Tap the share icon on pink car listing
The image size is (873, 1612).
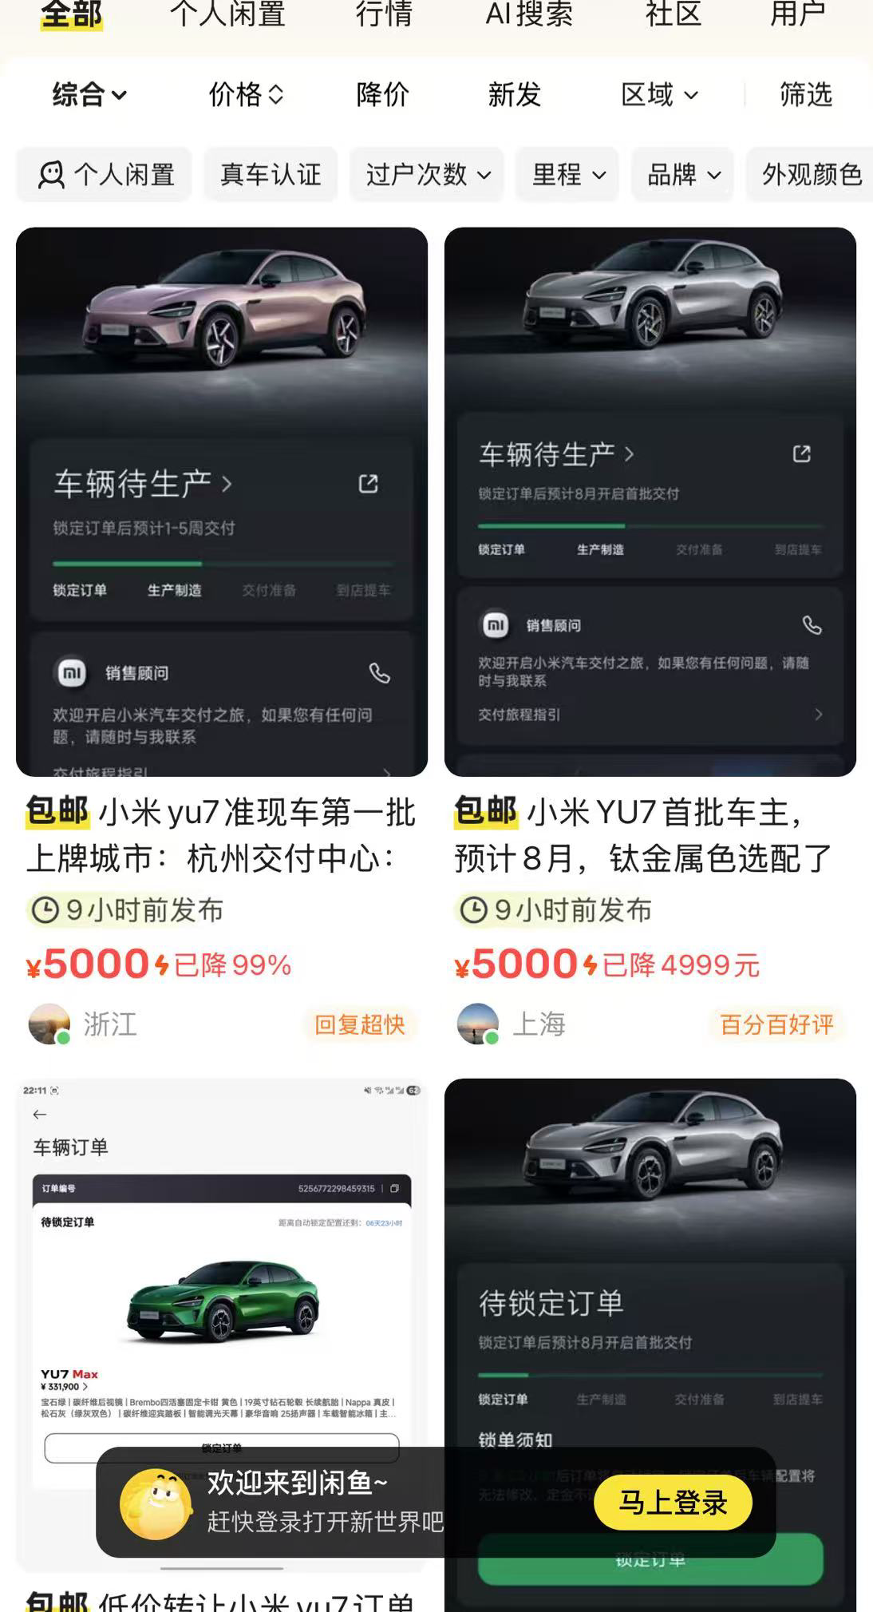click(x=368, y=484)
